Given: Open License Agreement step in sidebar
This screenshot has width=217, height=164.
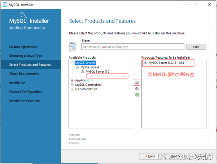Looking at the screenshot, I should pos(23,47).
